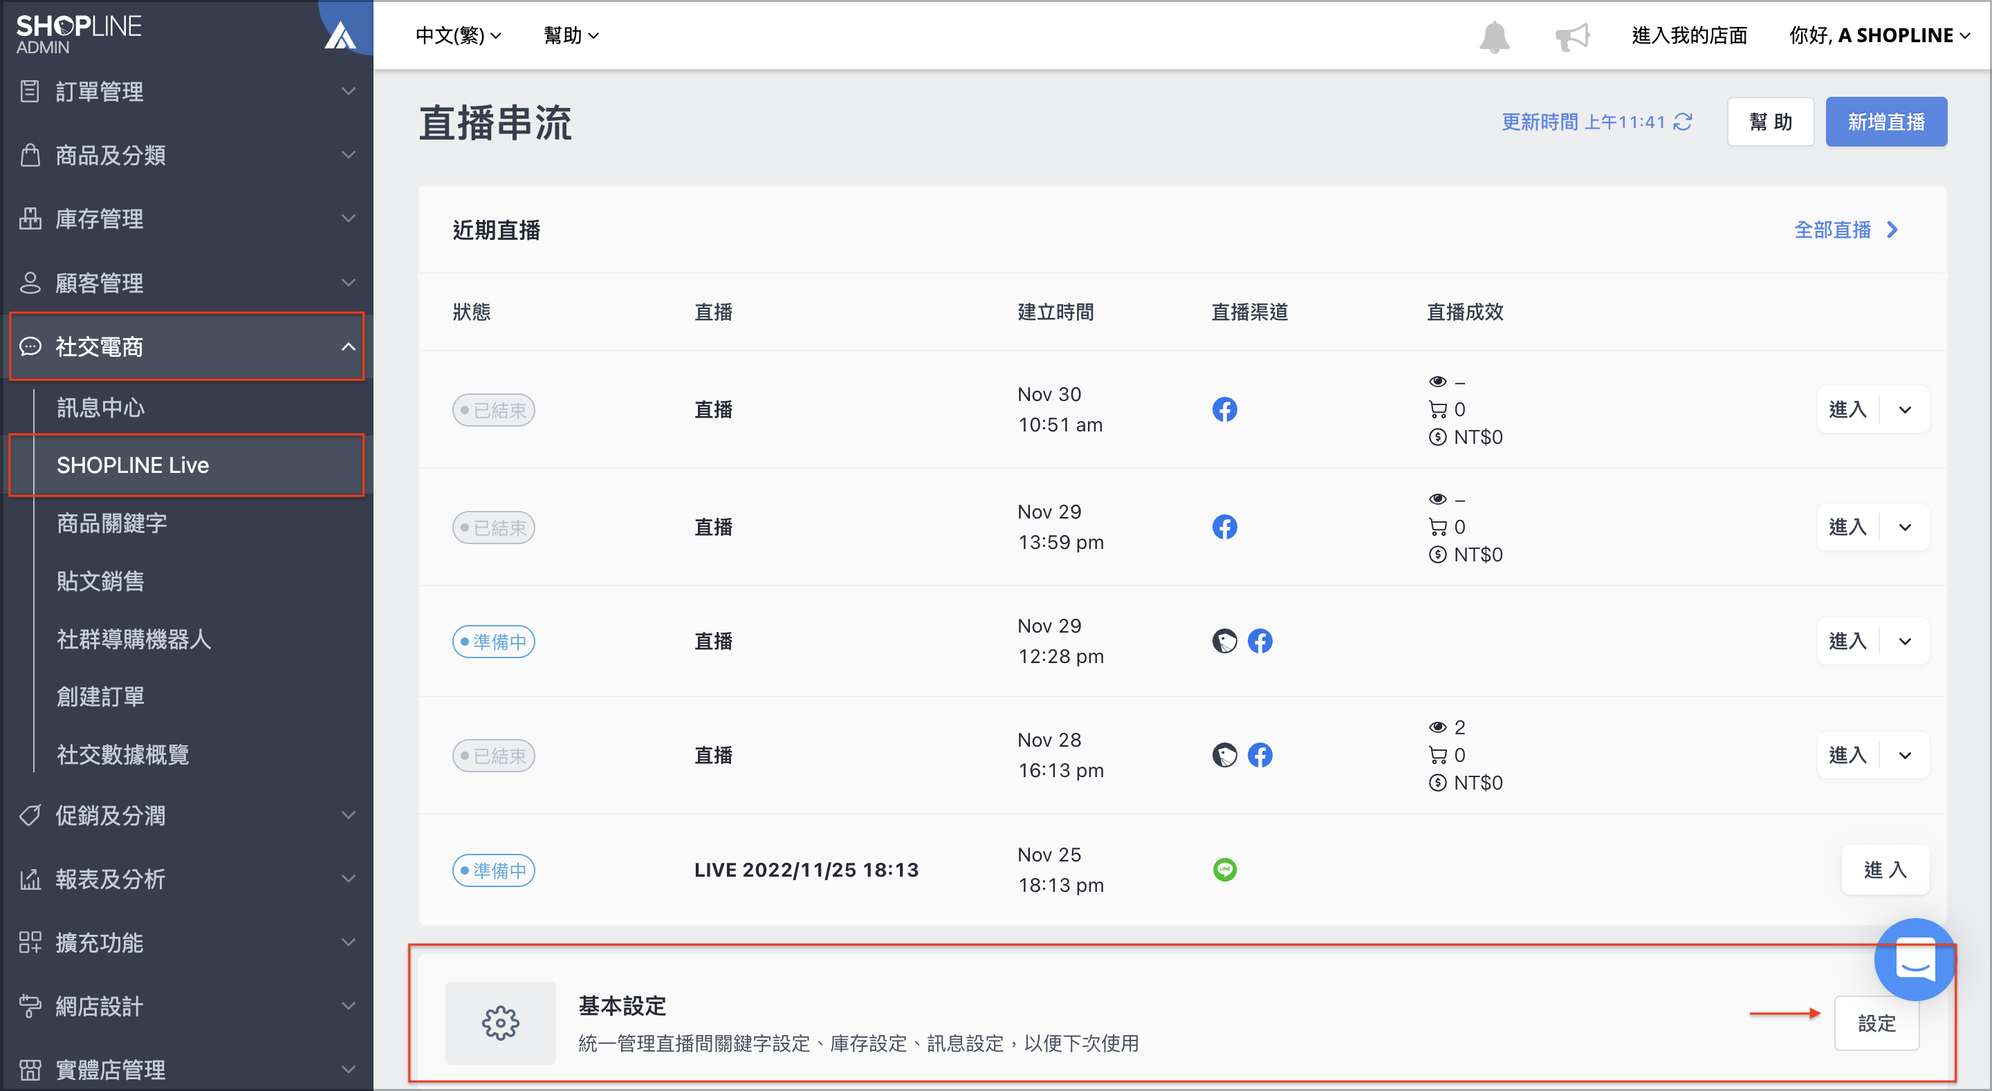
Task: Click the 新增直播 button
Action: tap(1885, 122)
